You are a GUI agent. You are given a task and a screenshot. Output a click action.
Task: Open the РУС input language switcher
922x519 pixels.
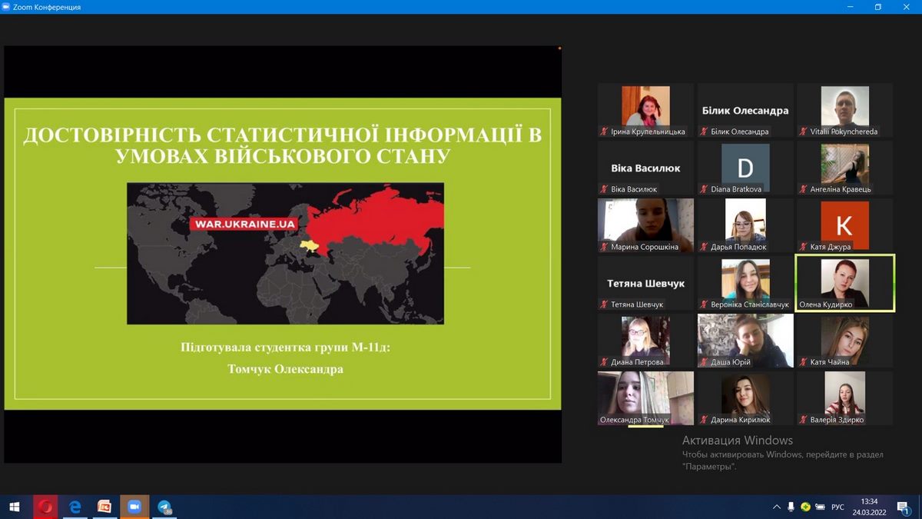coord(837,507)
